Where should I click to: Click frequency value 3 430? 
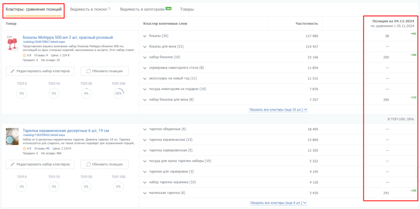(x=314, y=193)
